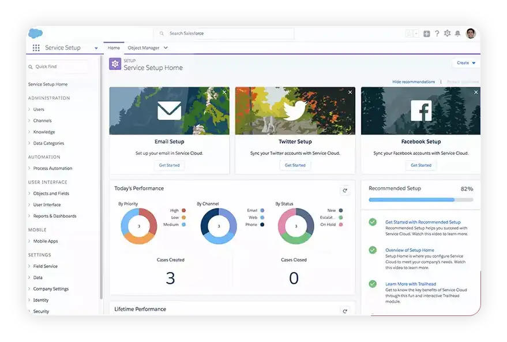The image size is (507, 342).
Task: Dismiss the Facebook Setup card
Action: pos(475,92)
